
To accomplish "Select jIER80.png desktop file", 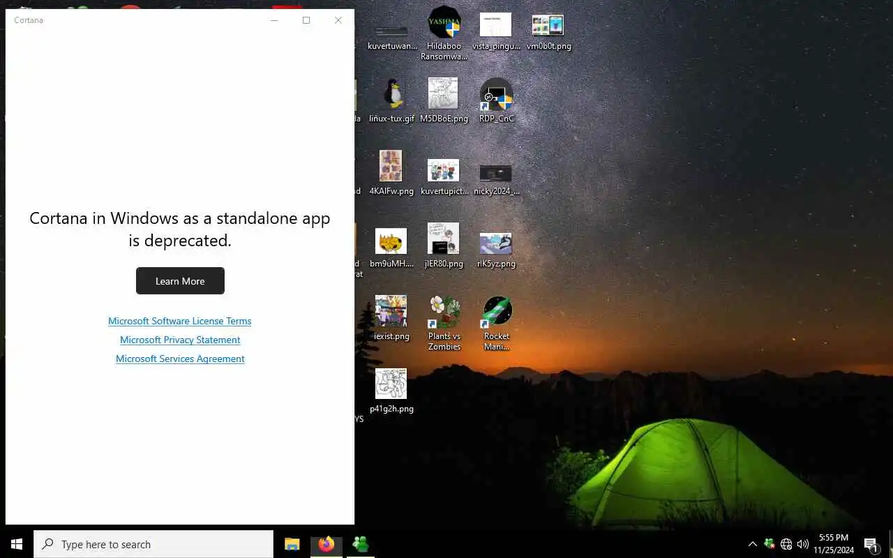I will coord(444,246).
